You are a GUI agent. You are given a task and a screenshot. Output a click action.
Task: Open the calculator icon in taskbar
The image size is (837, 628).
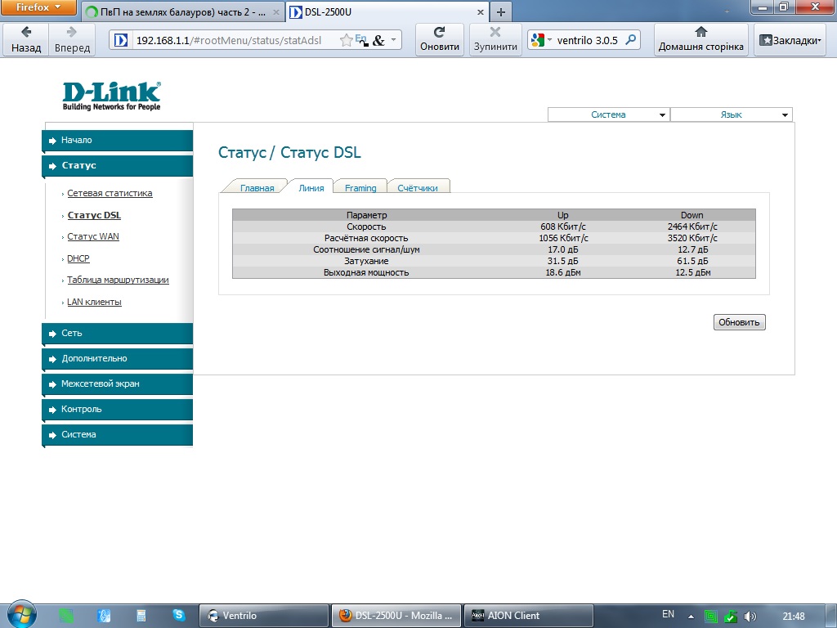141,616
